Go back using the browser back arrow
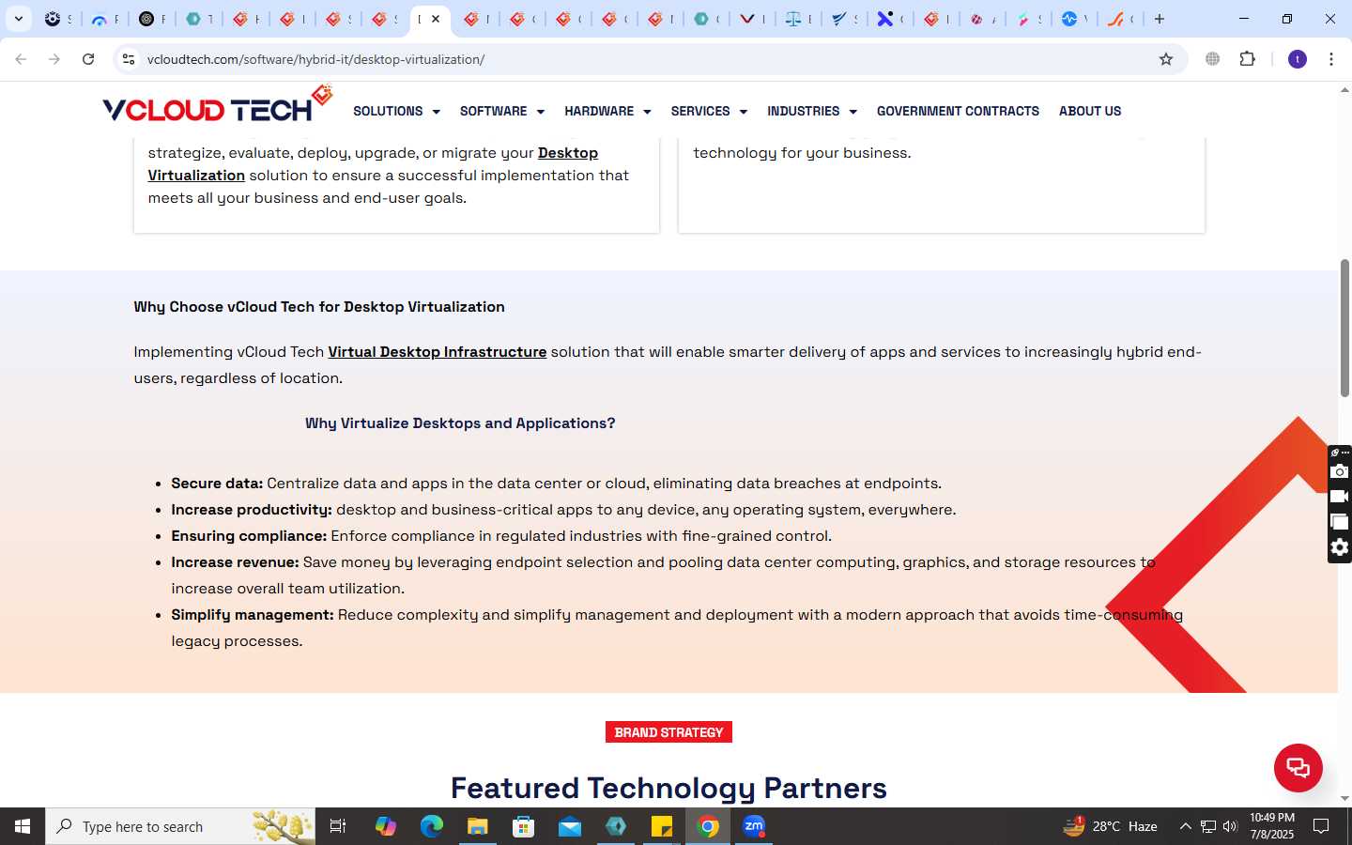Viewport: 1352px width, 845px height. 21,59
